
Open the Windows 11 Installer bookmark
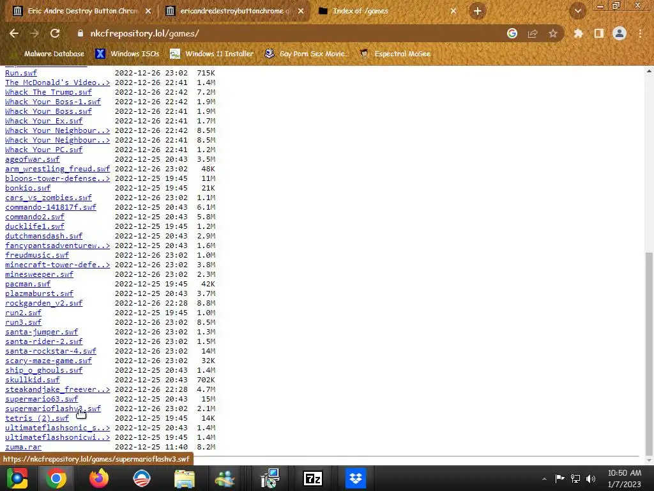click(212, 54)
